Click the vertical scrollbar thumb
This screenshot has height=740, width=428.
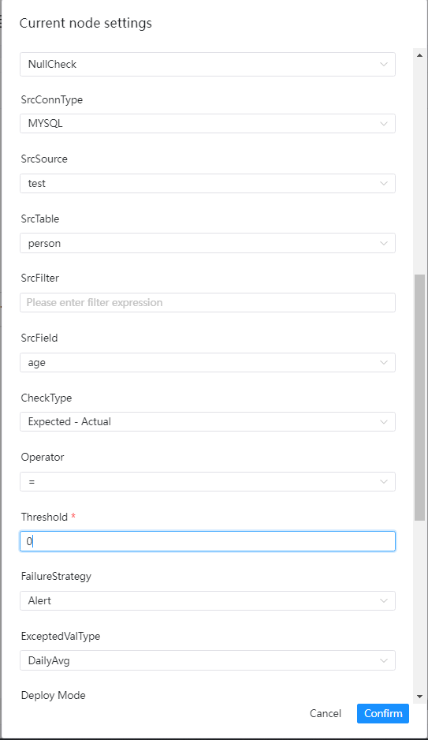point(419,398)
